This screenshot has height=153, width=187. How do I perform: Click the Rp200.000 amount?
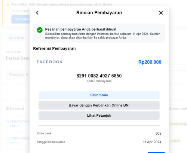point(150,62)
